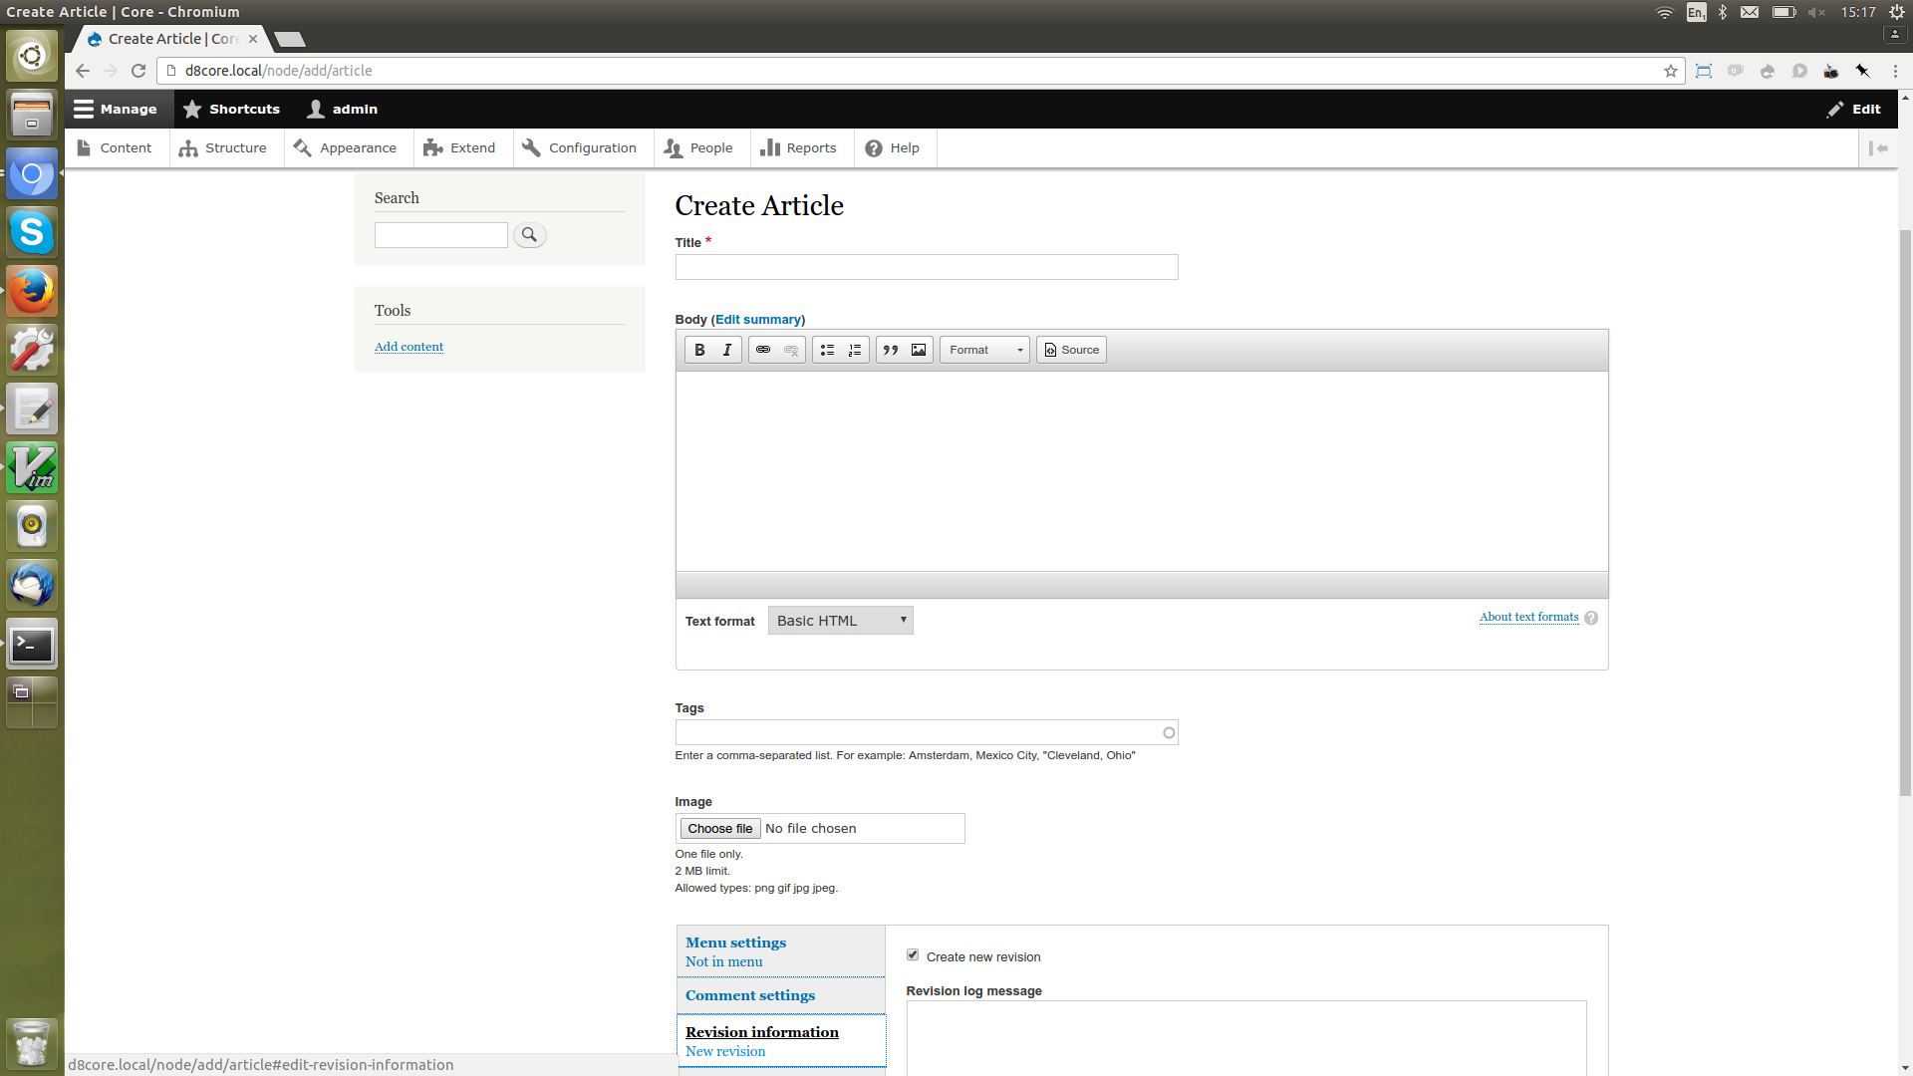Click the search magnifier button
Screen dimensions: 1913x1076
530,235
